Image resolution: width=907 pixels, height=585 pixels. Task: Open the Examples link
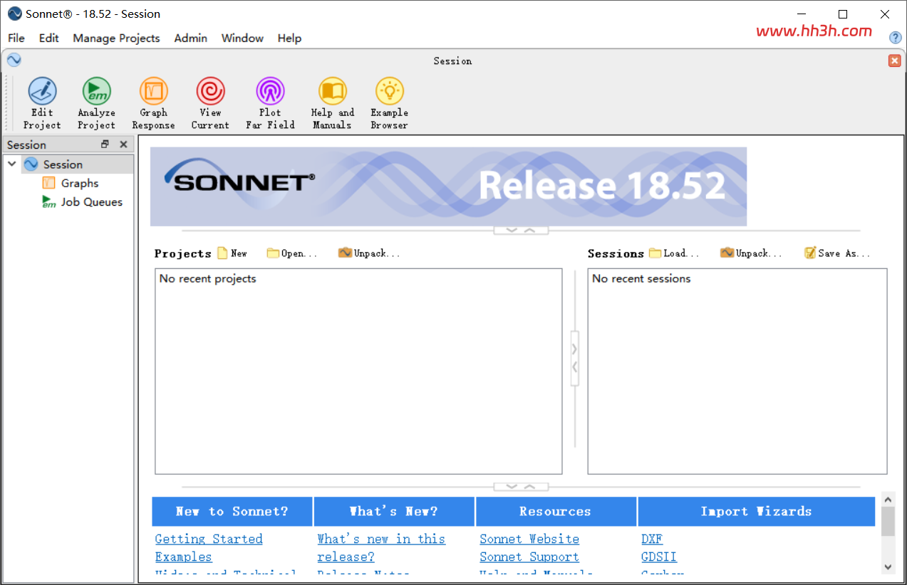[x=183, y=557]
